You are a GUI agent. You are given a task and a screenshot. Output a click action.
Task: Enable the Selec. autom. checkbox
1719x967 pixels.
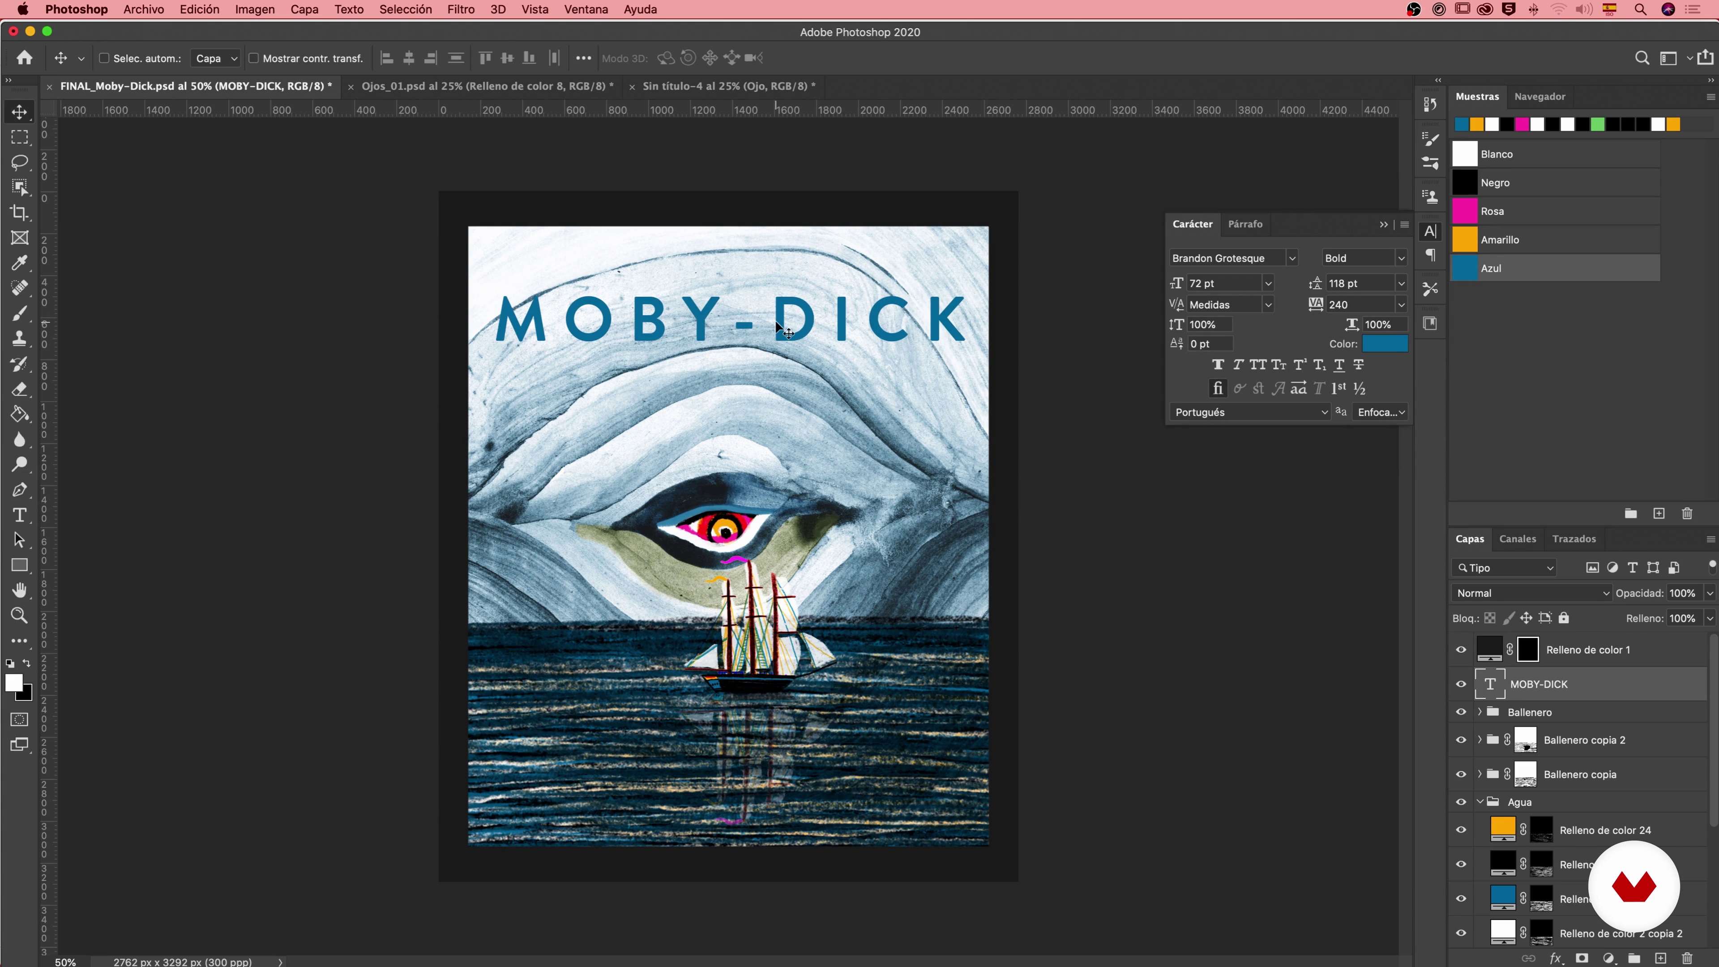104,58
